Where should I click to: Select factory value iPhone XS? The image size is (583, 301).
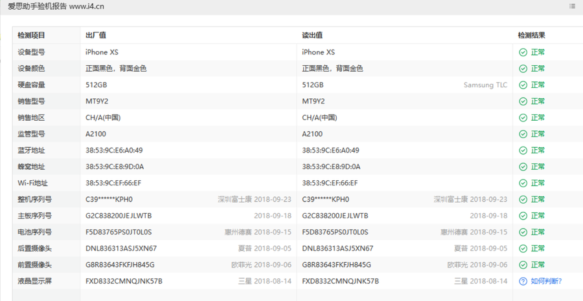click(102, 52)
